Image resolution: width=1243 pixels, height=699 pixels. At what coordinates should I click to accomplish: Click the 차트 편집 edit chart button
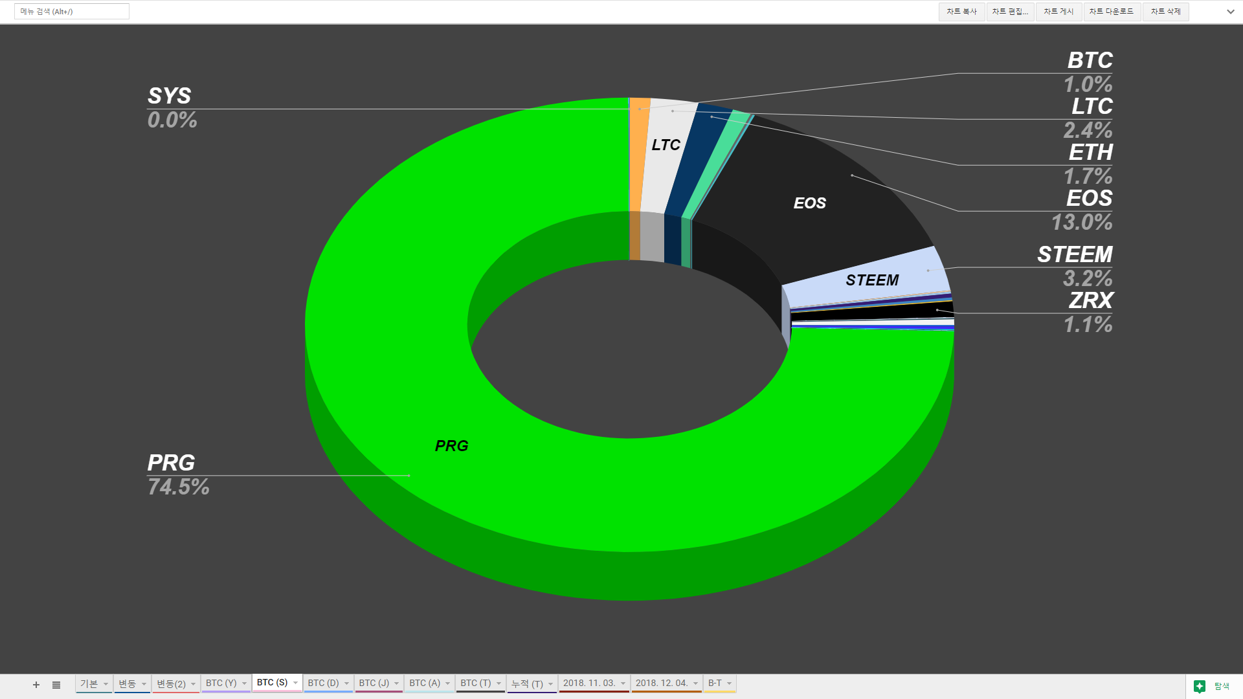coord(1010,12)
